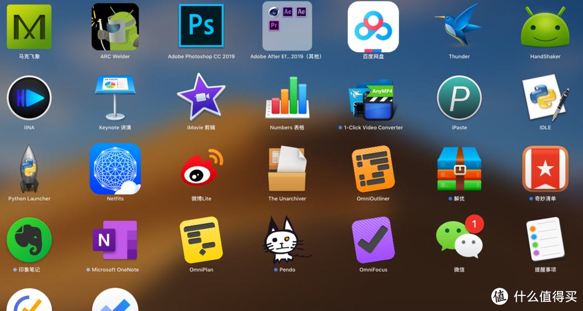Open The Unarchiver
Screen dimensions: 583x311
[287, 168]
